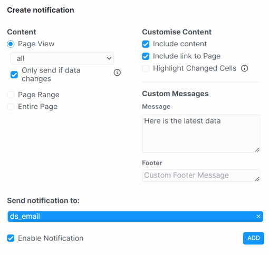
Task: Open the 'all' page view dropdown
Action: [62, 58]
